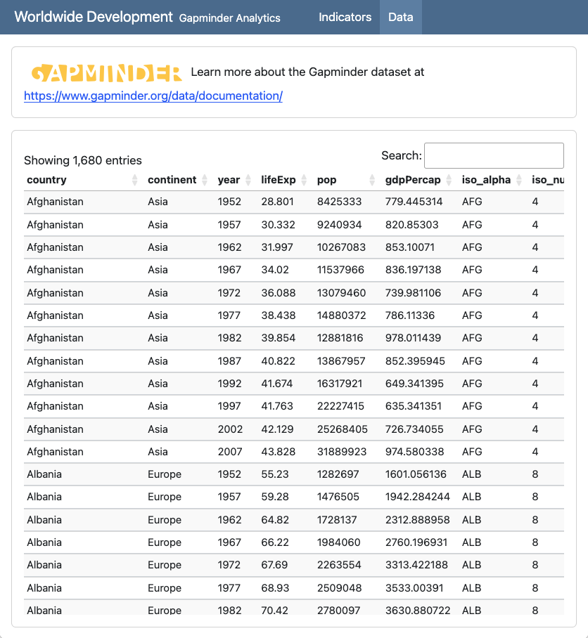Sort by lifeExp column sort icon

[x=304, y=181]
